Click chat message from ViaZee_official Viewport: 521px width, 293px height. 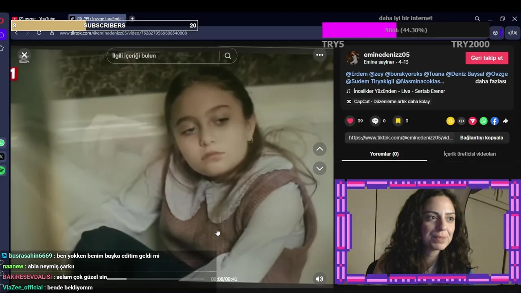click(47, 288)
